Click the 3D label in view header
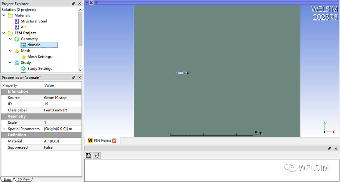Image resolution: width=340 pixels, height=182 pixels. (91, 2)
